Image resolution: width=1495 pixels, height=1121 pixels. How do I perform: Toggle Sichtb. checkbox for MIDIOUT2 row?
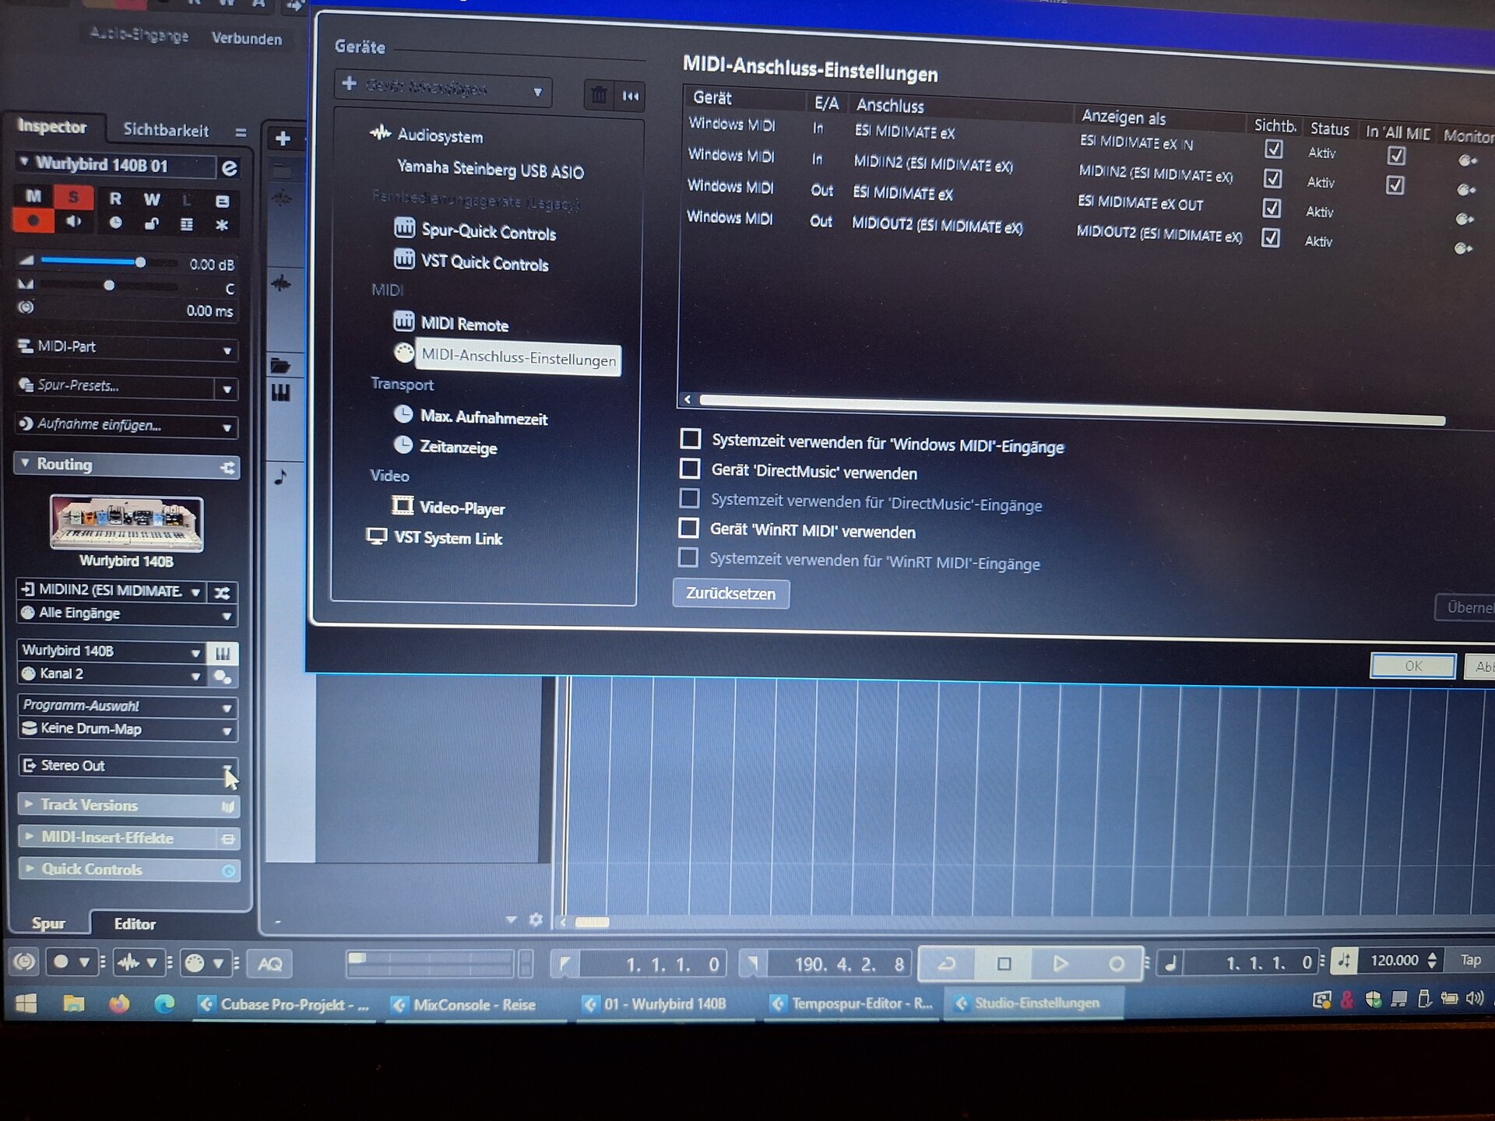pos(1270,237)
